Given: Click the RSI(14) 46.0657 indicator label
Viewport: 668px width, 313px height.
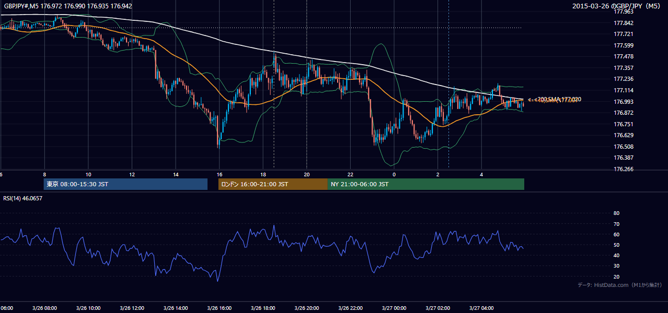Looking at the screenshot, I should (23, 198).
